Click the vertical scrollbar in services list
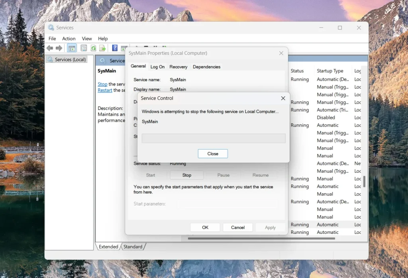 point(364,181)
